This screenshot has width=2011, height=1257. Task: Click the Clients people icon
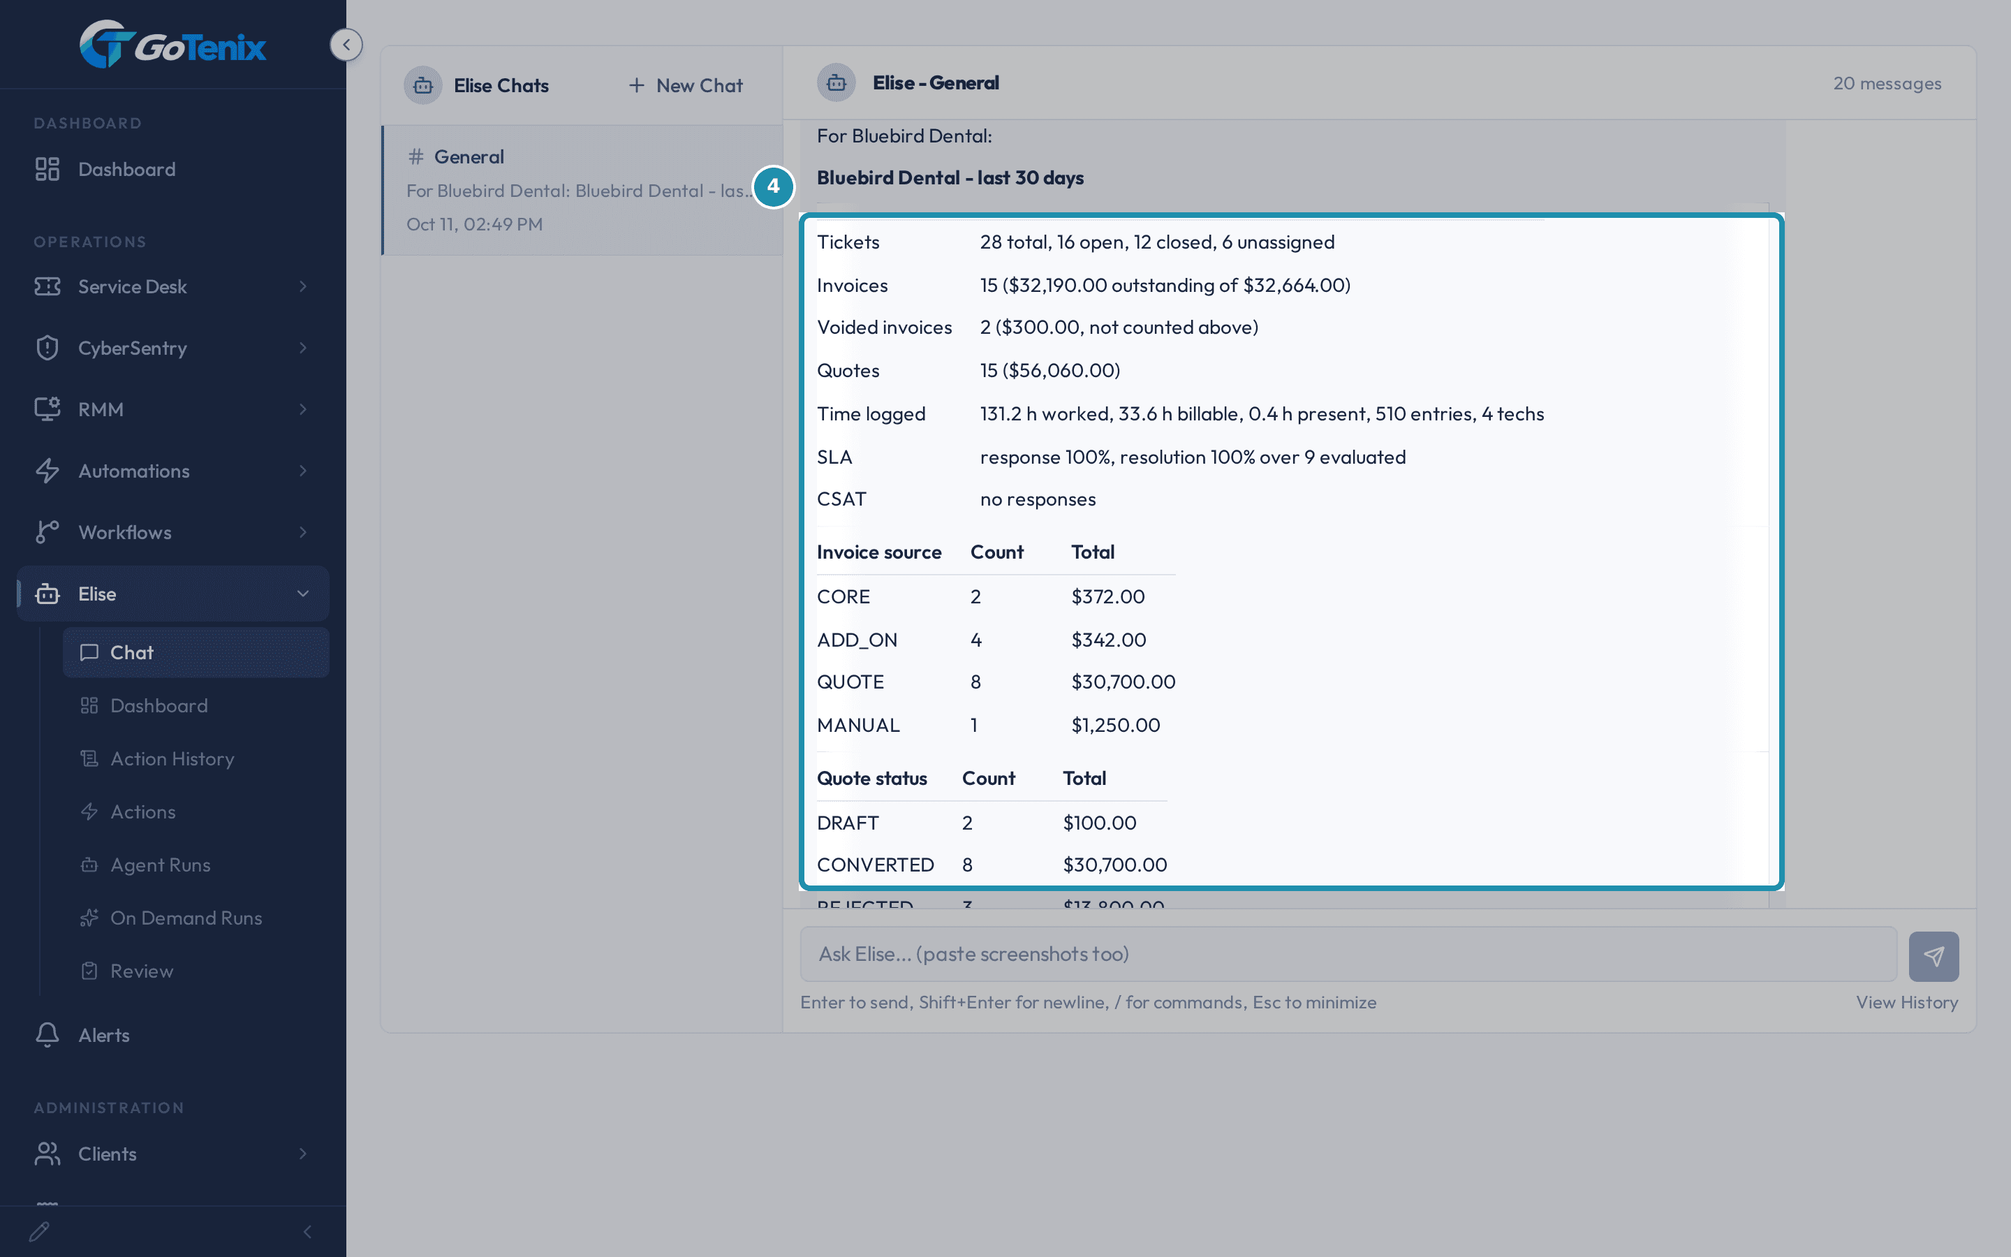coord(47,1154)
